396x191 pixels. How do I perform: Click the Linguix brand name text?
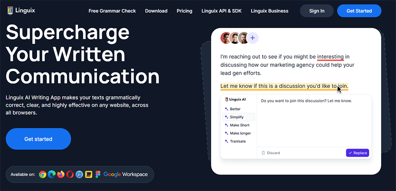tap(25, 11)
